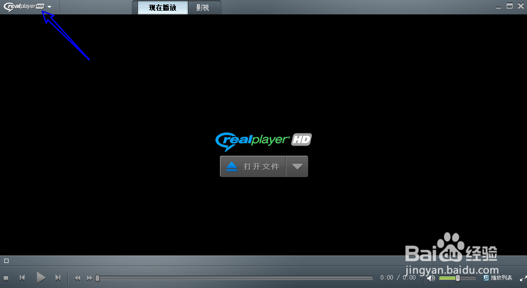The height and width of the screenshot is (288, 527).
Task: Adjust the volume slider
Action: 457,278
